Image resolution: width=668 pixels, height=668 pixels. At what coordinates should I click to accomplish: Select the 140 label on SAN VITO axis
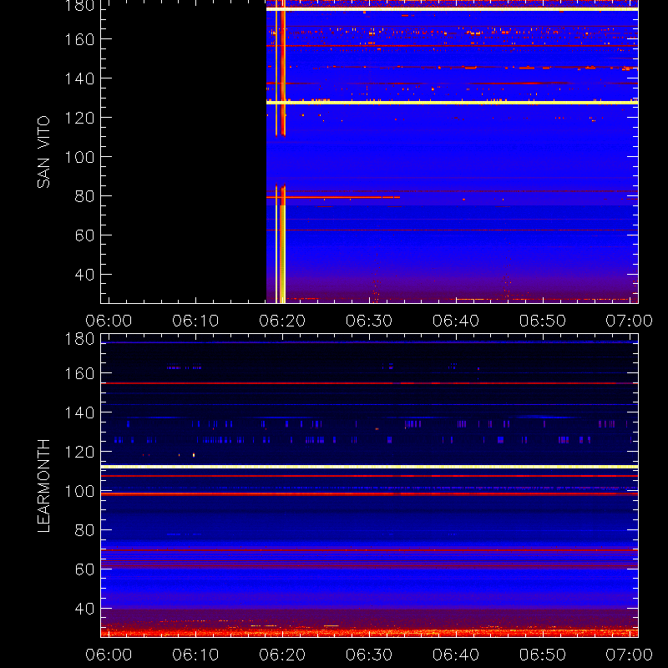click(x=79, y=78)
